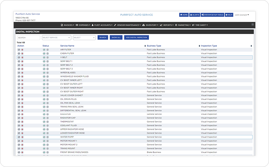
Task: Sort by Business Type column arrows
Action: [199, 46]
